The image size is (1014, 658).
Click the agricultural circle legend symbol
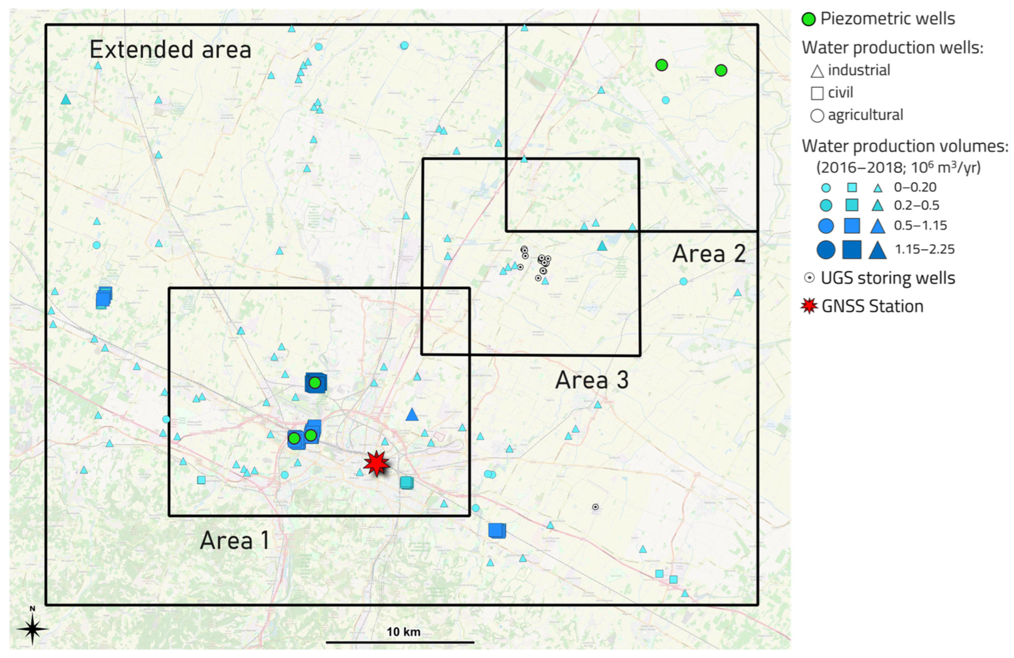[817, 116]
